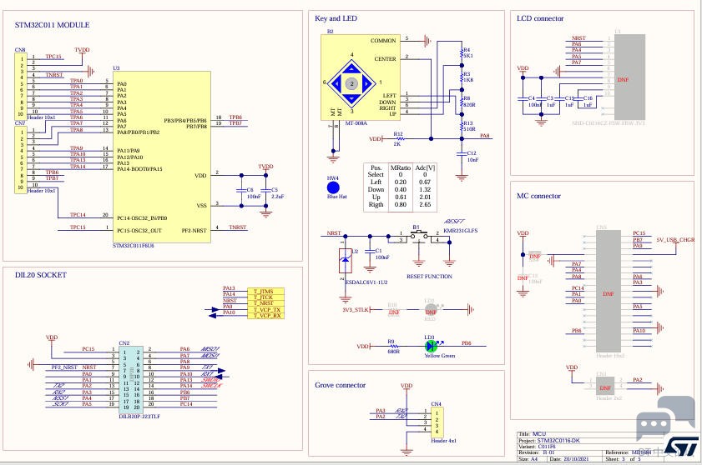The image size is (702, 465).
Task: Click the joystick left arrow triangle
Action: [x=336, y=83]
